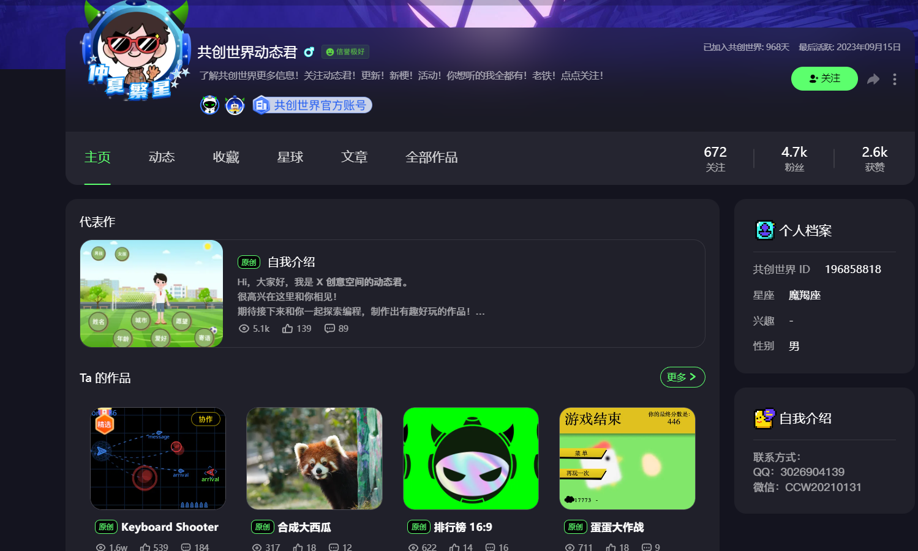Expand works list with 更多 button
The height and width of the screenshot is (551, 918).
(x=682, y=377)
